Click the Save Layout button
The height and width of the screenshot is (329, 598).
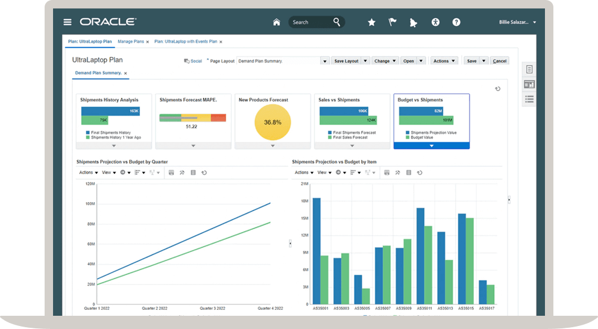coord(346,61)
